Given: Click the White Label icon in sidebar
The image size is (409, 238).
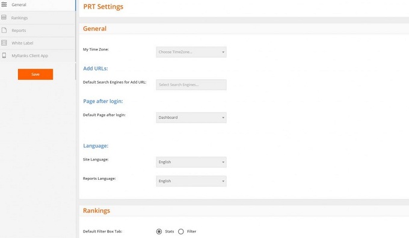Looking at the screenshot, I should [x=4, y=43].
